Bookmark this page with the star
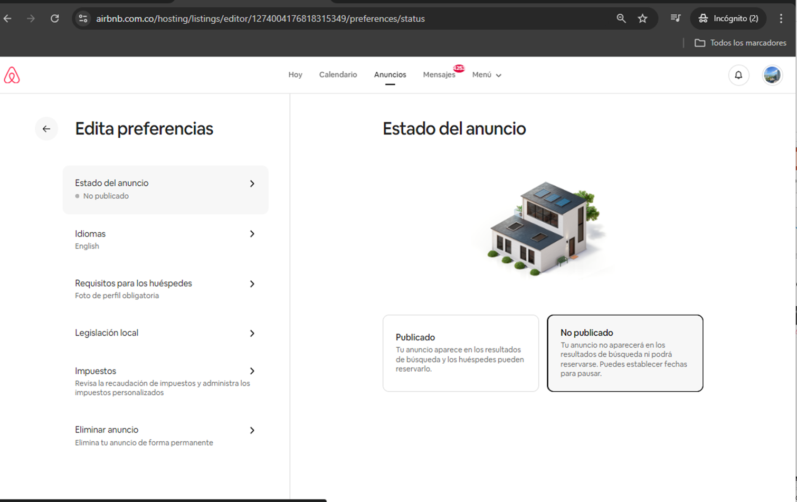Screen dimensions: 797x502 [642, 18]
